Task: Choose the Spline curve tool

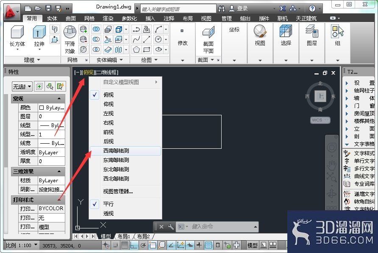Action: click(x=136, y=39)
